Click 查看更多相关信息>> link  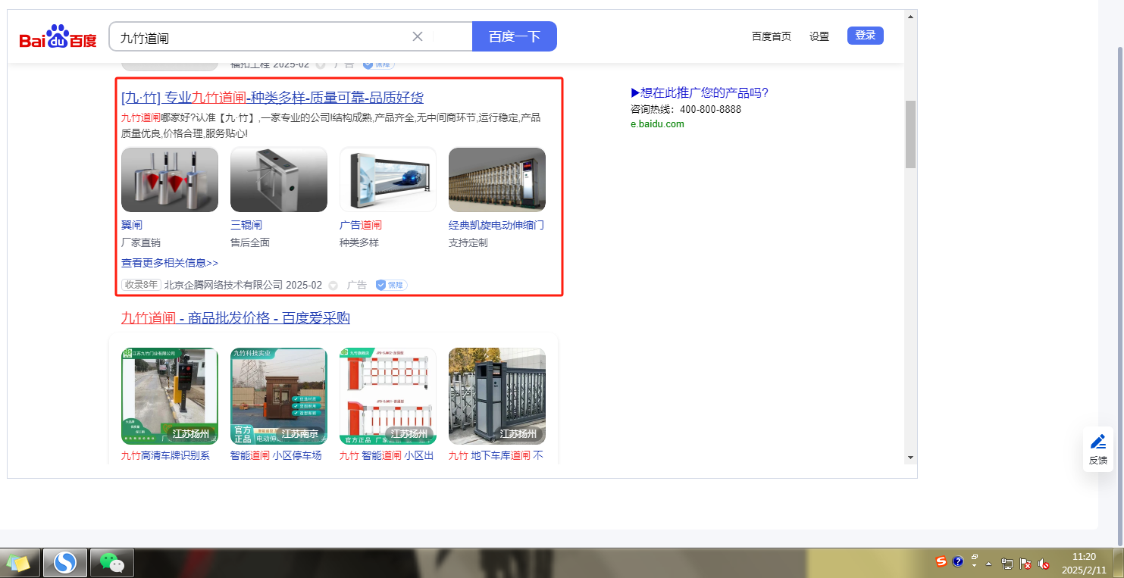[x=170, y=263]
